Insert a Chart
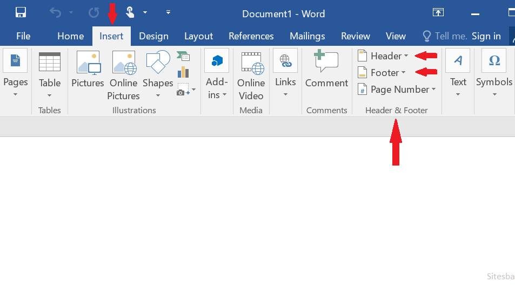The image size is (515, 289). pos(183,72)
